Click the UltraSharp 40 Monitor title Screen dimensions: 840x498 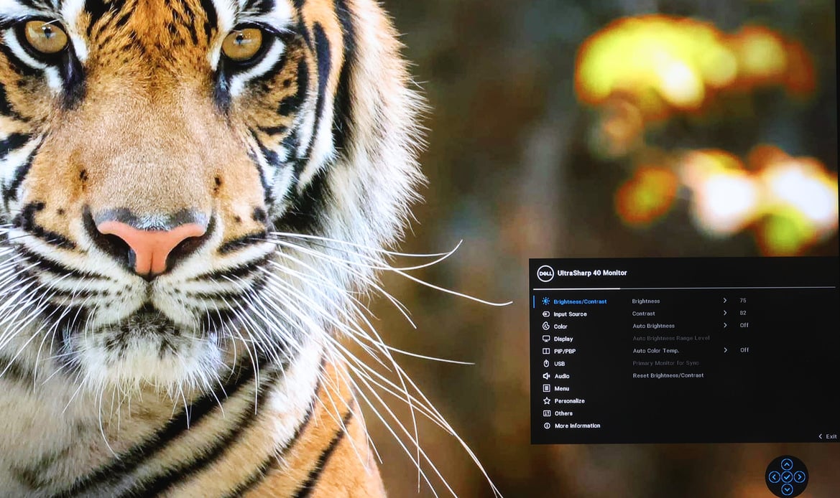(x=592, y=273)
